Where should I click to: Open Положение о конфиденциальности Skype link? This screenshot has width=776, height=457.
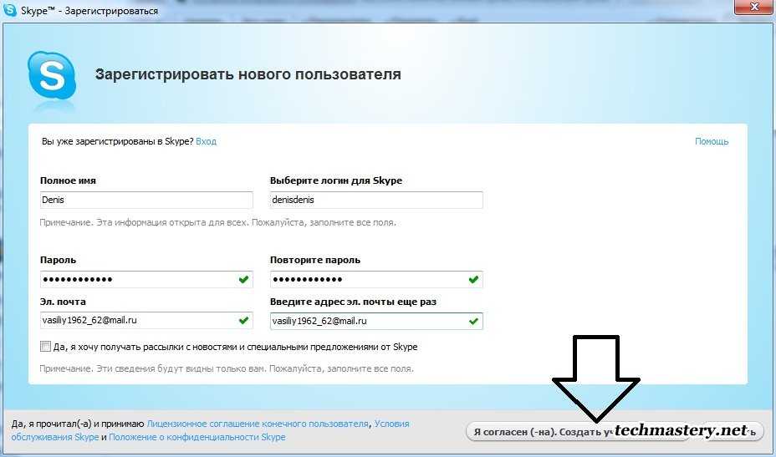click(197, 437)
